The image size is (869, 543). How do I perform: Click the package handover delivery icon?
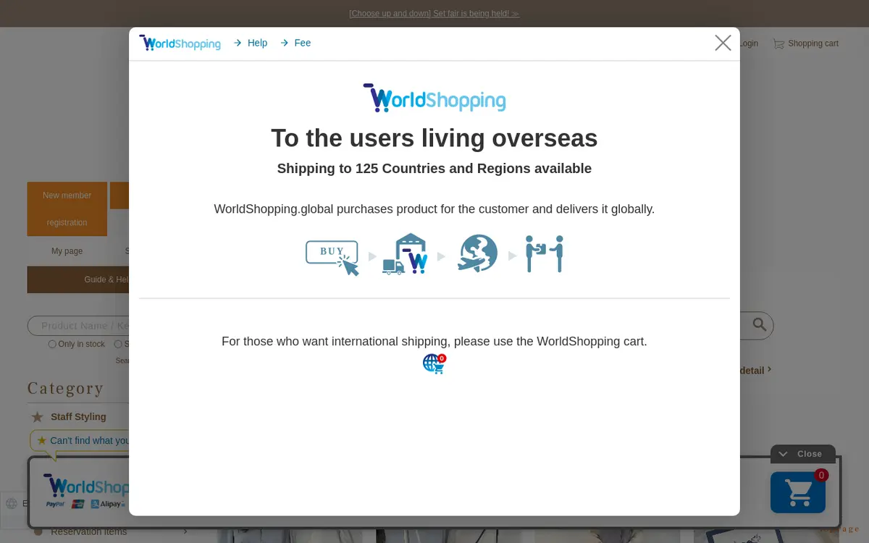(x=545, y=253)
